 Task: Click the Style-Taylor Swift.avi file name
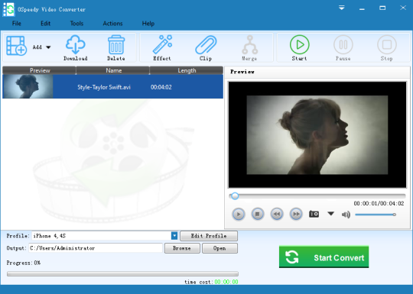coord(104,87)
